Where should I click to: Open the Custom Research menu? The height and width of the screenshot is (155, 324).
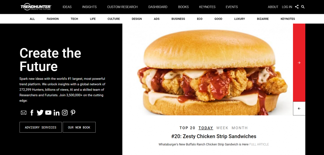point(122,7)
